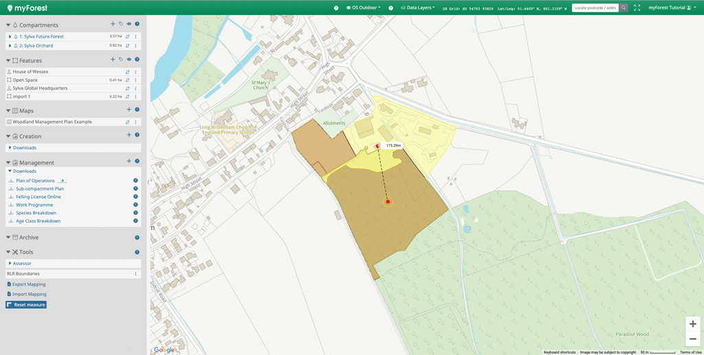
Task: Open the Data Layers menu
Action: point(418,8)
